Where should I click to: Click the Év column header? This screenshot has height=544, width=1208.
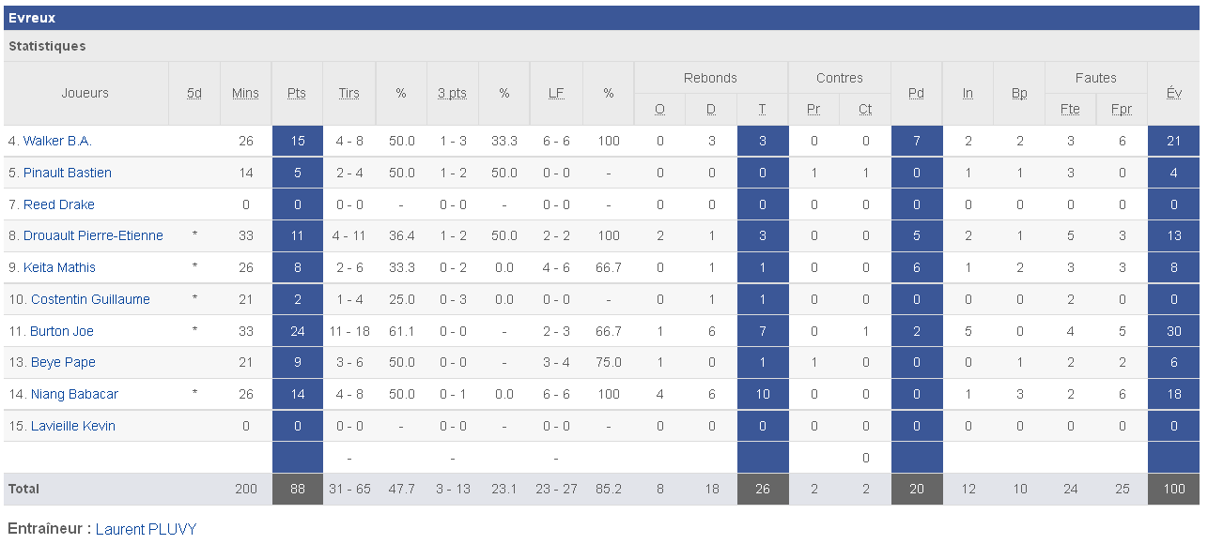(1173, 93)
